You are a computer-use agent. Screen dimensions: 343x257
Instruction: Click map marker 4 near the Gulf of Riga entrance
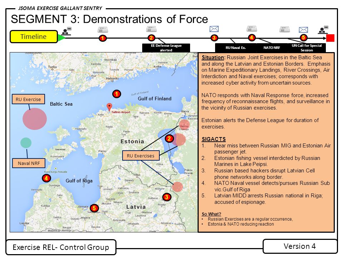click(x=46, y=178)
